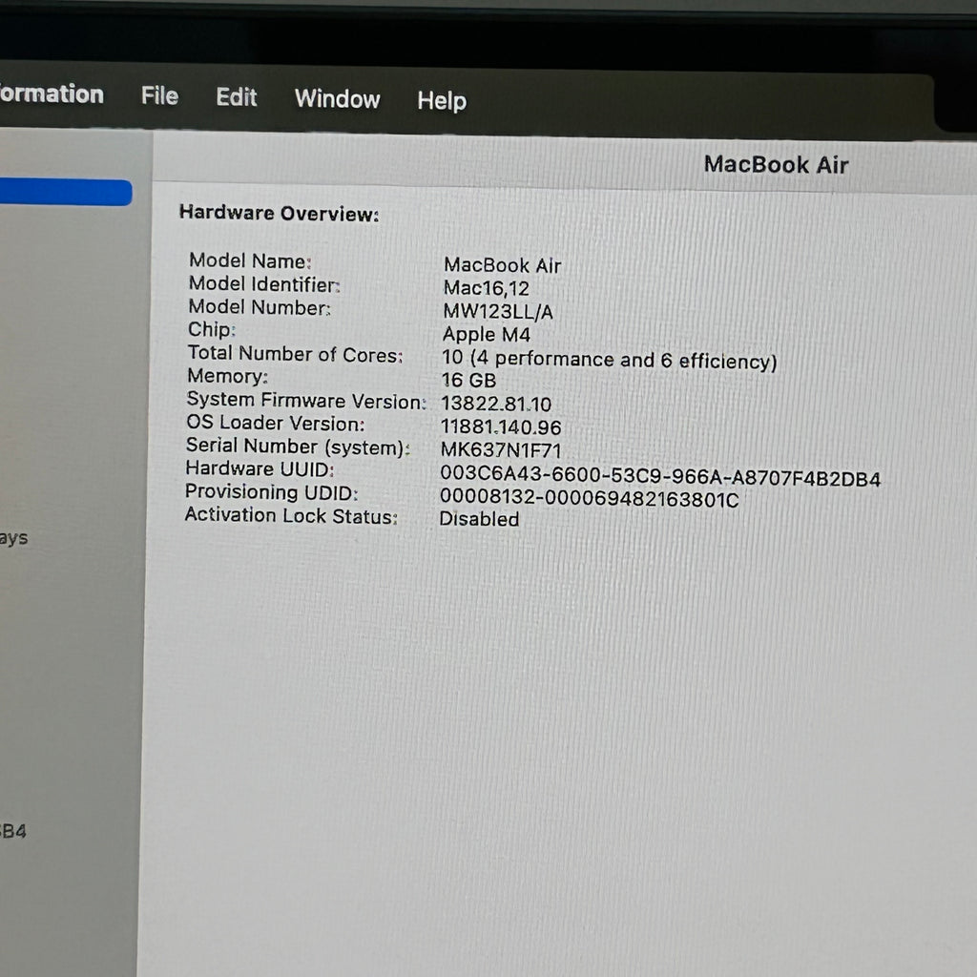Select the Model Name label
Viewport: 977px width, 977px height.
(250, 260)
